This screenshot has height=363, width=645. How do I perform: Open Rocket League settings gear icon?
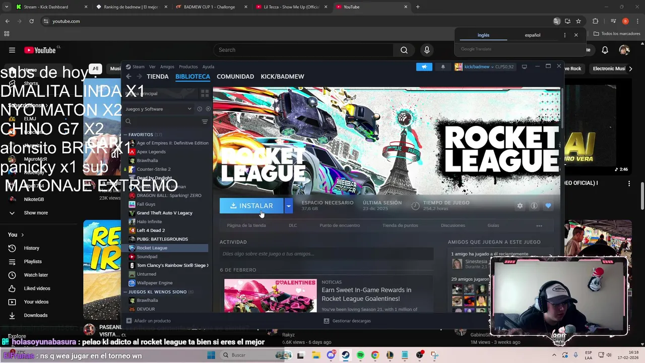pyautogui.click(x=520, y=206)
